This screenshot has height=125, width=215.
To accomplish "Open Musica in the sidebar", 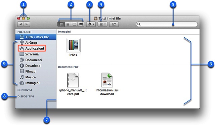I will pyautogui.click(x=36, y=77).
